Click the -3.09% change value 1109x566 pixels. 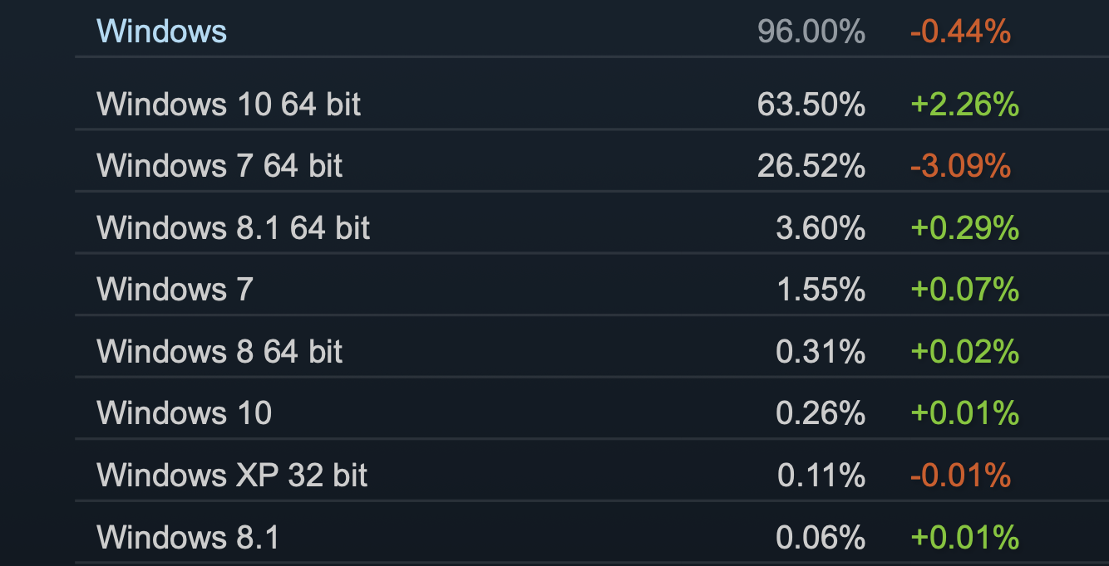960,166
